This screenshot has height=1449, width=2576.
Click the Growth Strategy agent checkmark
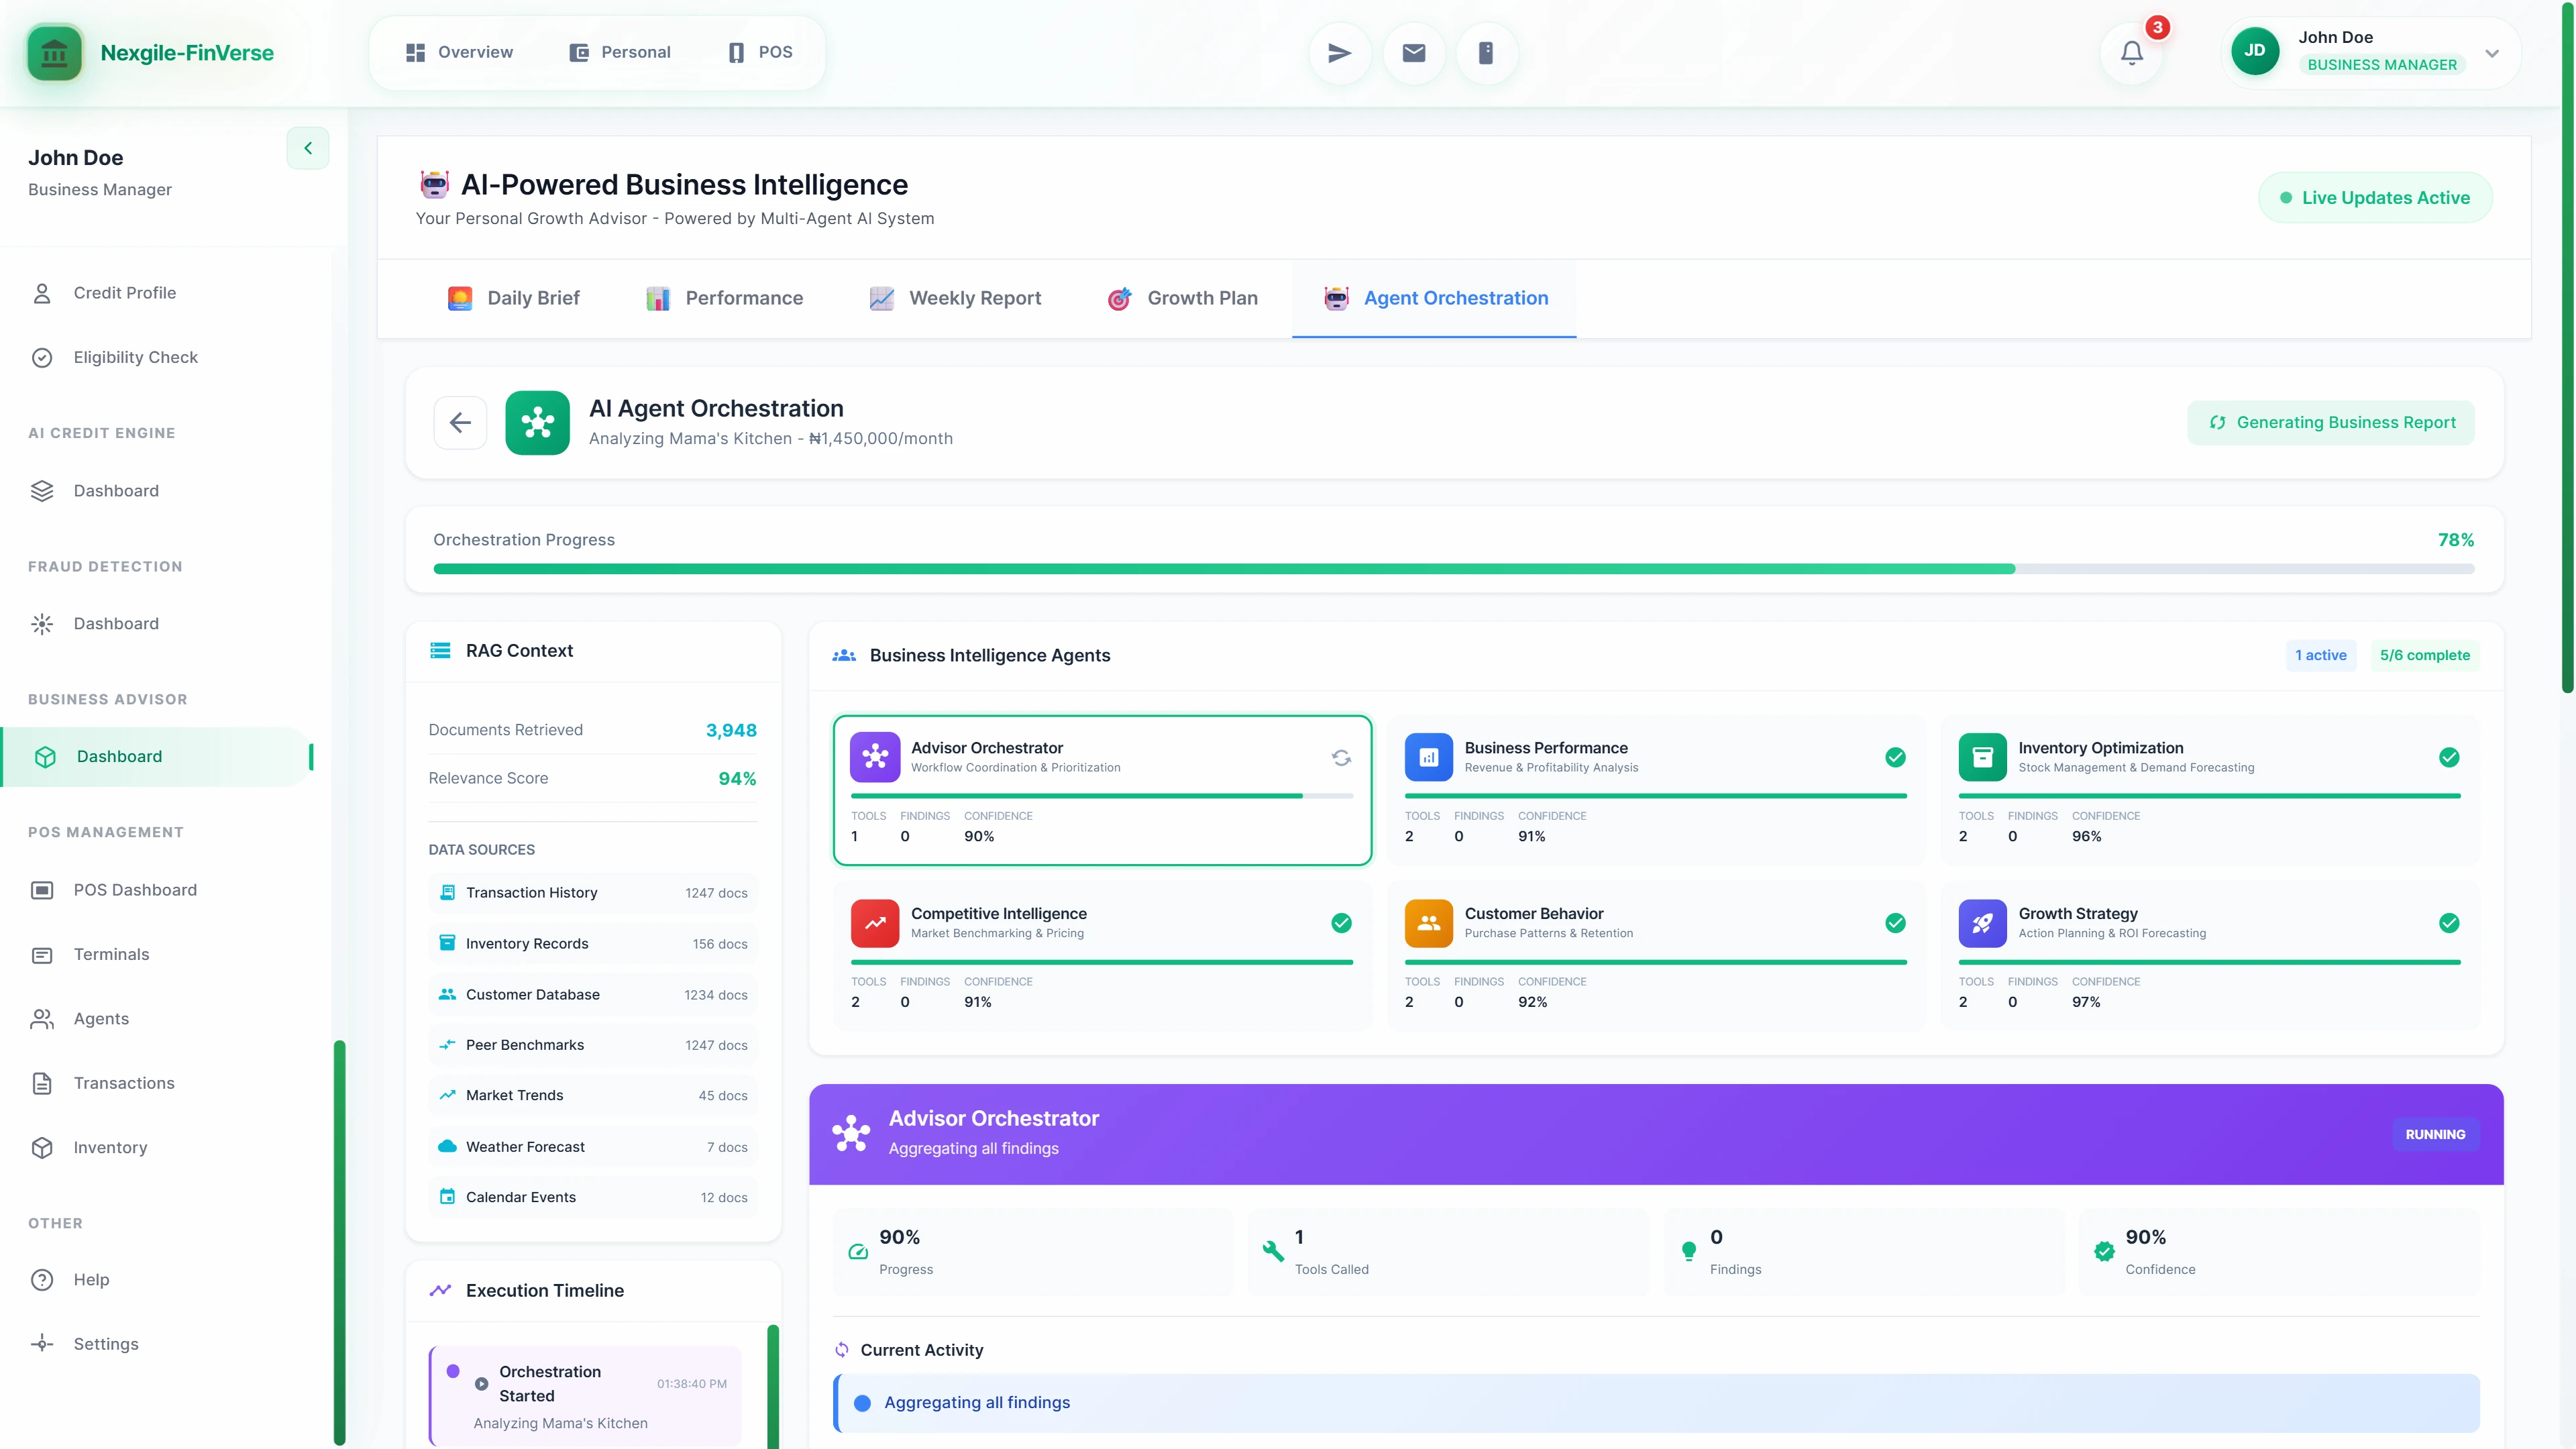pos(2449,923)
